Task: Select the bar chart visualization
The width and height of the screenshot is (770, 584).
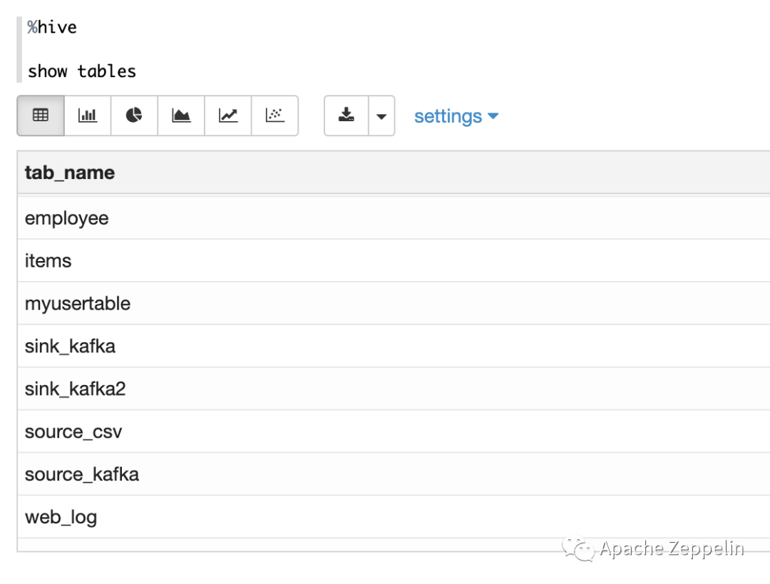Action: [x=88, y=116]
